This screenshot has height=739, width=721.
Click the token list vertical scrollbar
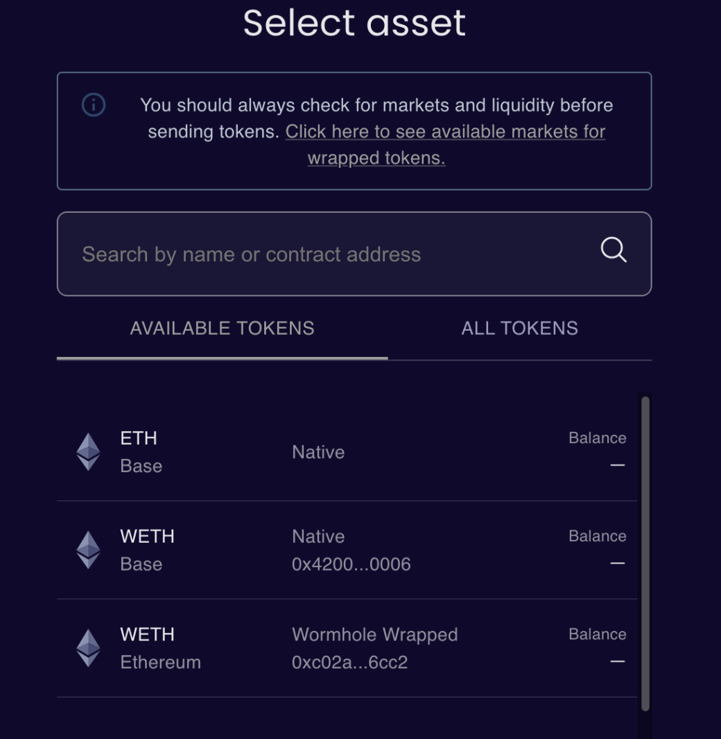(x=645, y=553)
